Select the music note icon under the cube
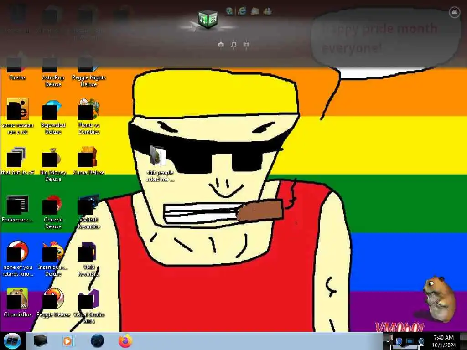The image size is (467, 350). [233, 45]
